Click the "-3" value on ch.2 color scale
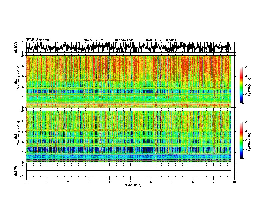Viewport: 264px width, 204px height. pos(246,122)
